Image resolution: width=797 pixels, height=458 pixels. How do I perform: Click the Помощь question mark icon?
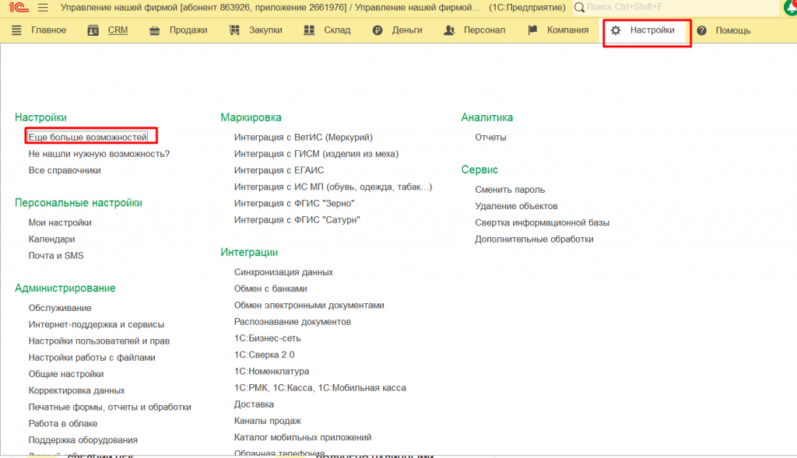click(x=701, y=30)
